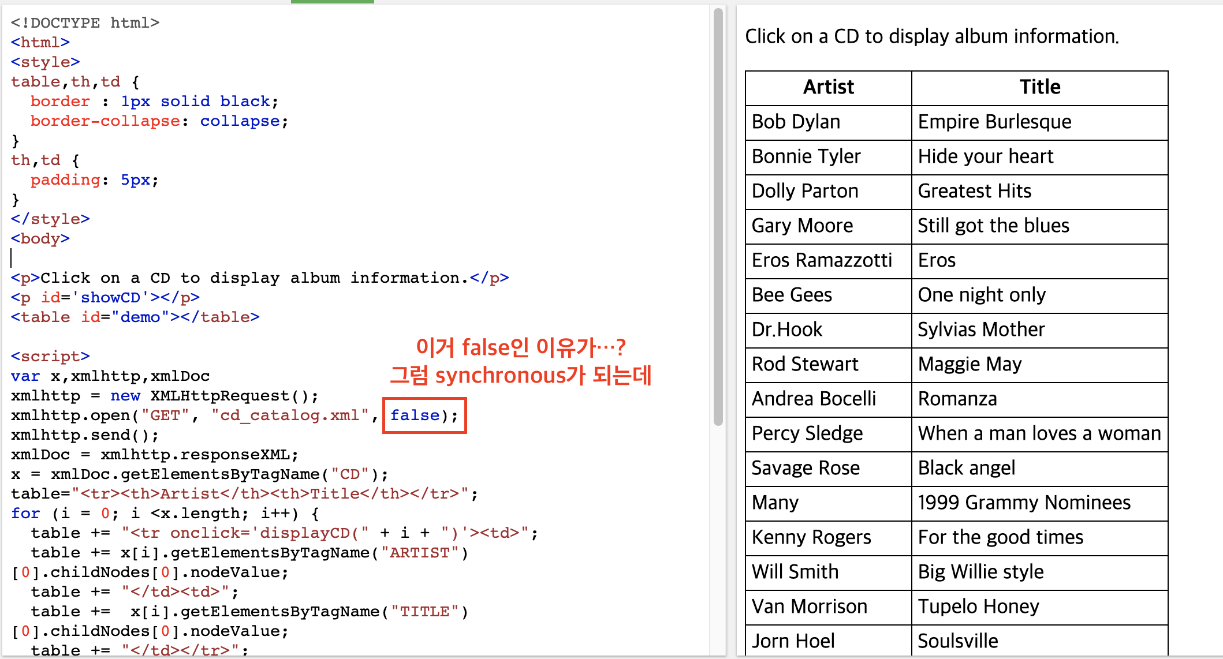Click the Gary Moore row
Viewport: 1223px width, 659px height.
click(x=802, y=226)
